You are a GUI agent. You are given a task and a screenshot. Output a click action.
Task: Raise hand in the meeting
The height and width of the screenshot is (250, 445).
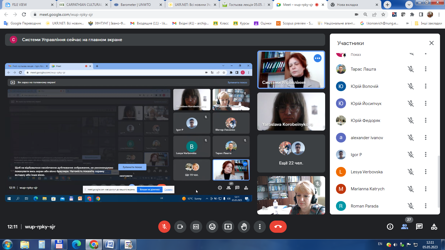coord(244,227)
